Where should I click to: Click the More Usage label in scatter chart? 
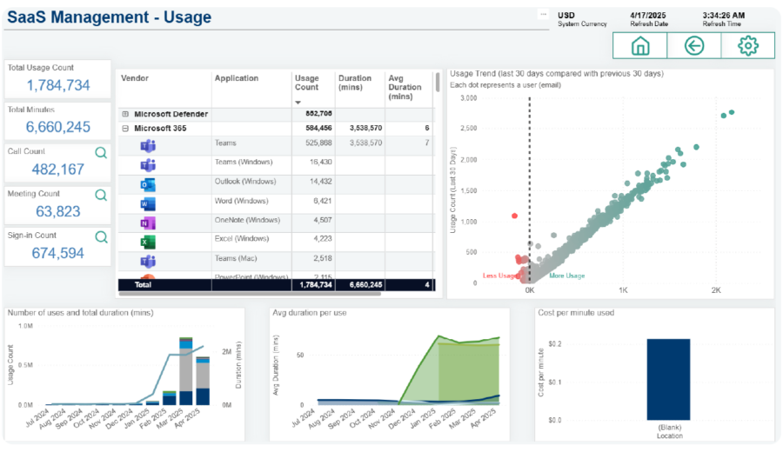(566, 276)
